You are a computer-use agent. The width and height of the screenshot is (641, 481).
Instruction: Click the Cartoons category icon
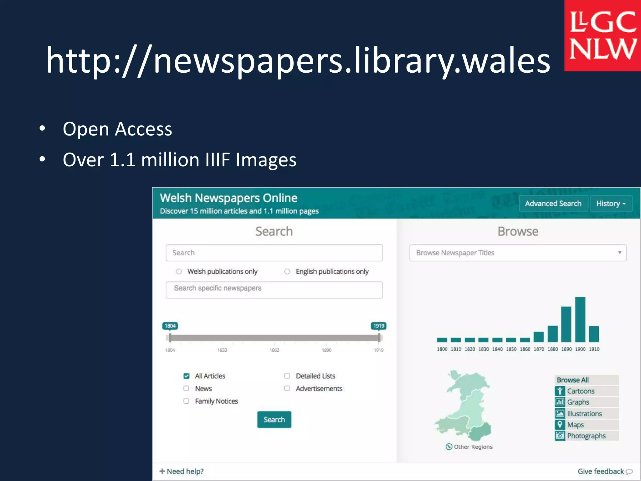560,391
